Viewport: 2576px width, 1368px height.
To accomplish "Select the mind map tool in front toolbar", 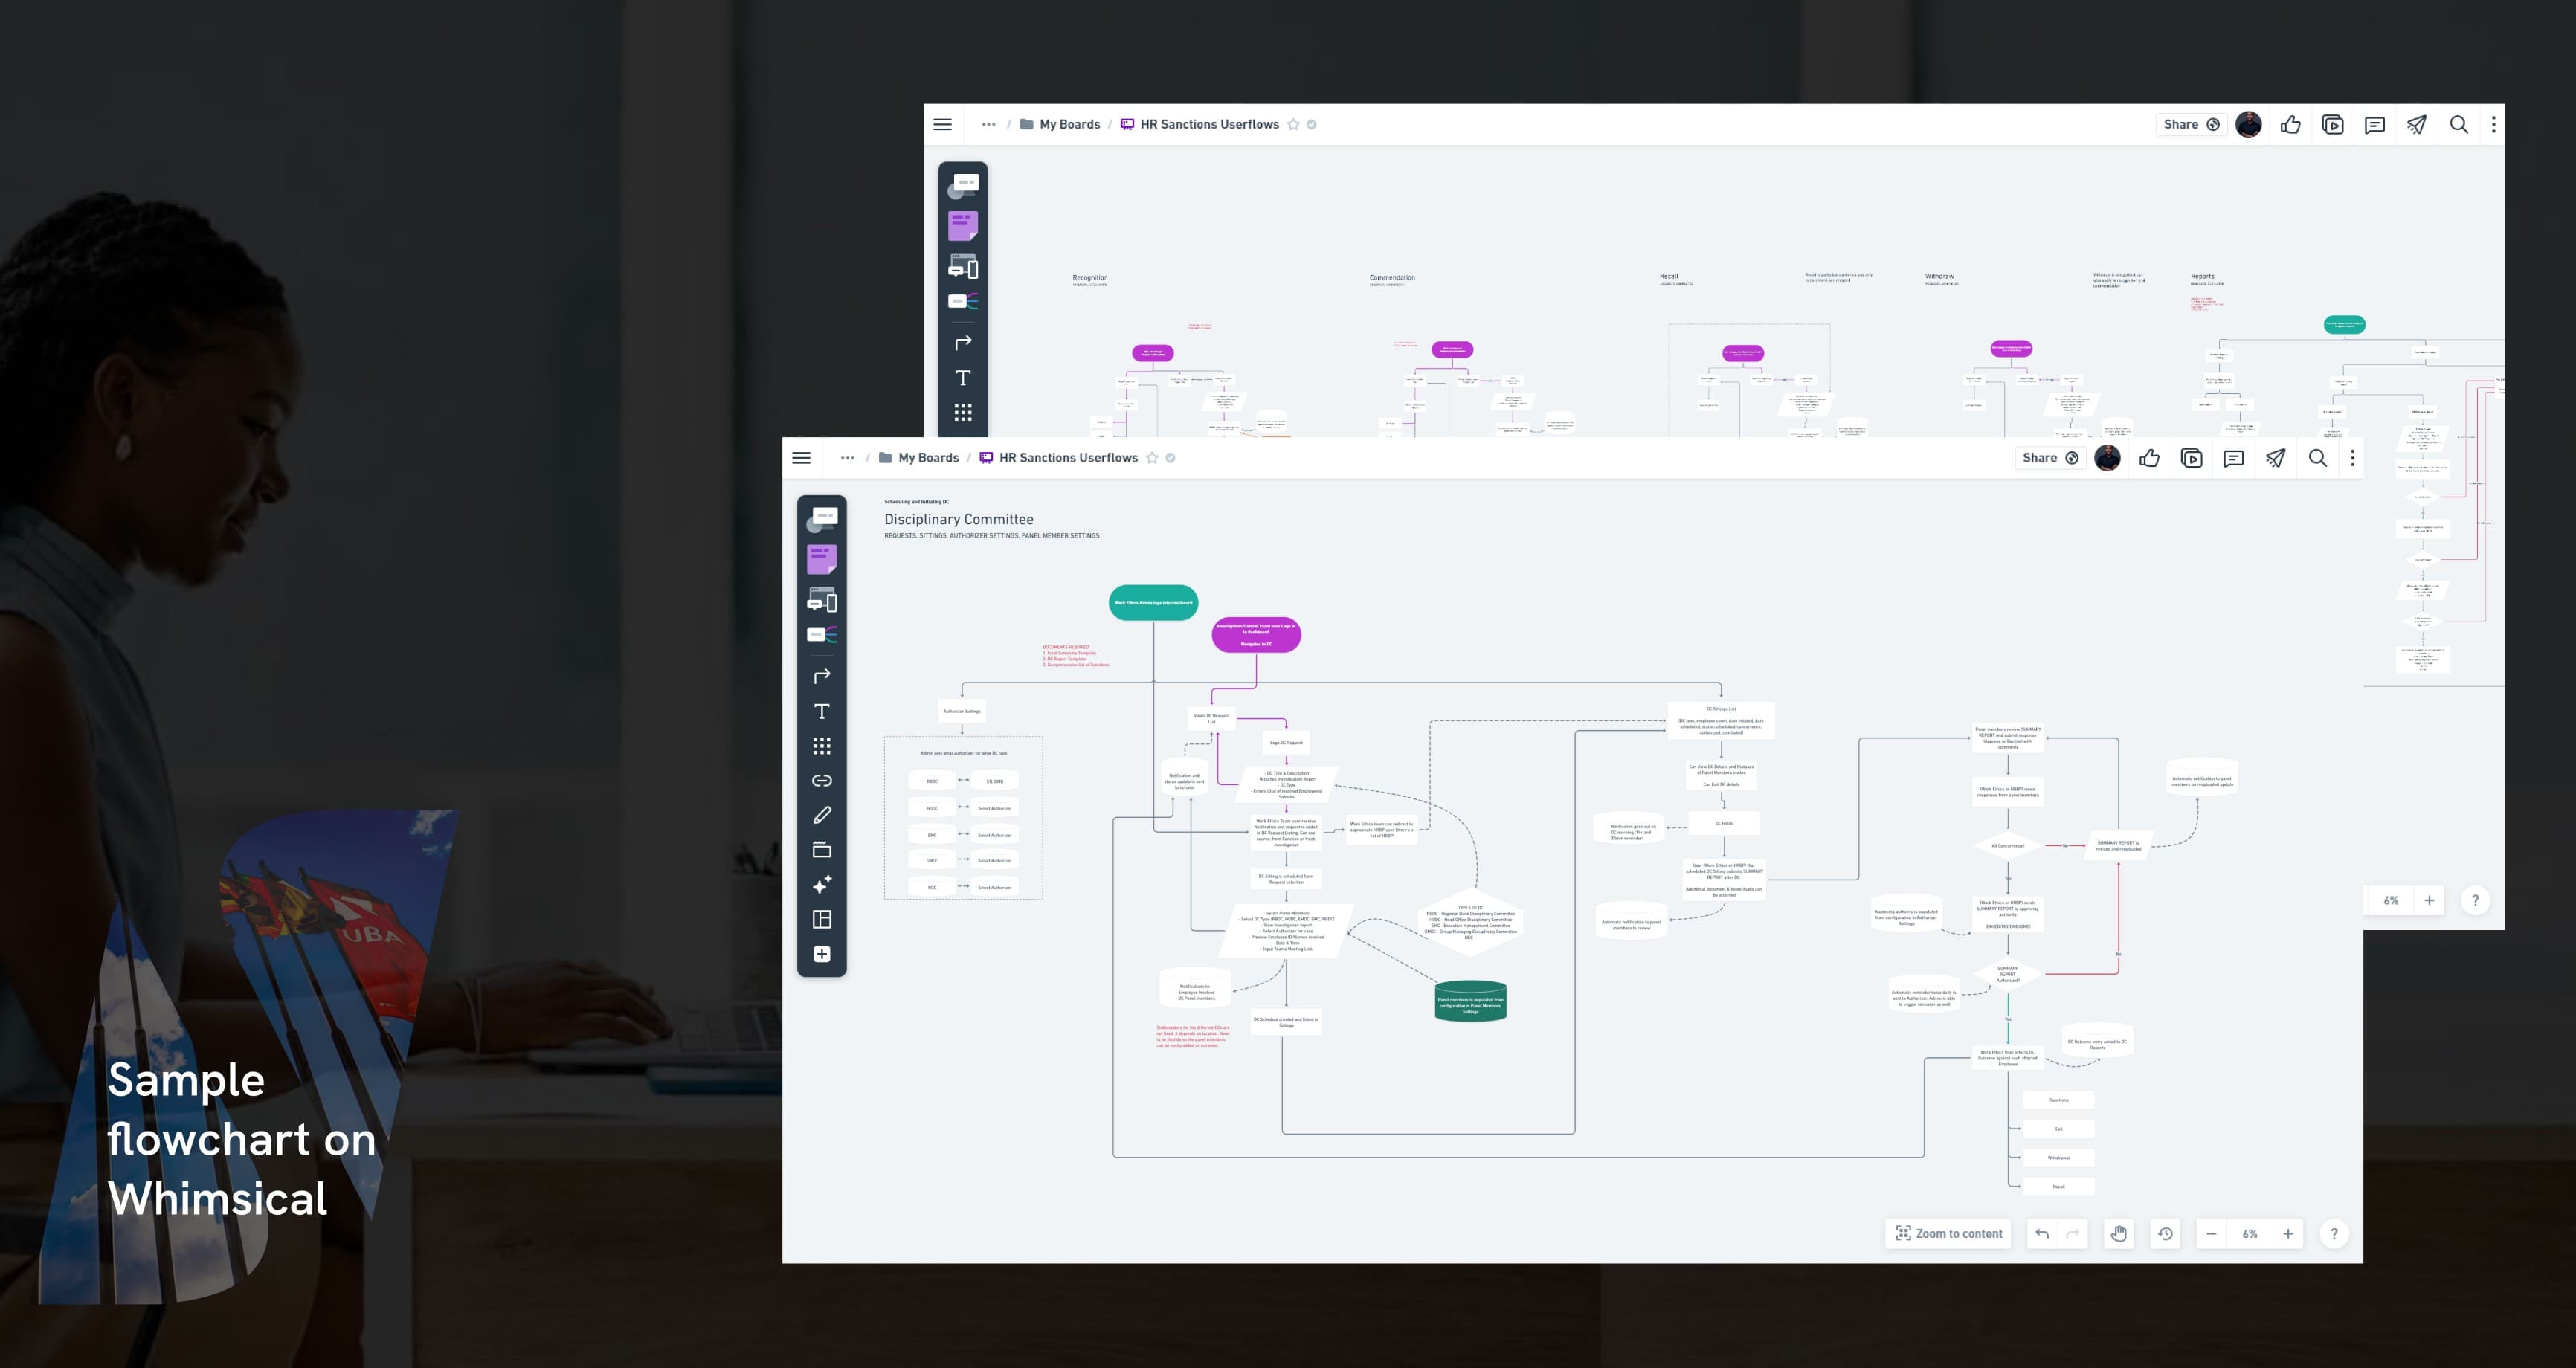I will (x=822, y=635).
